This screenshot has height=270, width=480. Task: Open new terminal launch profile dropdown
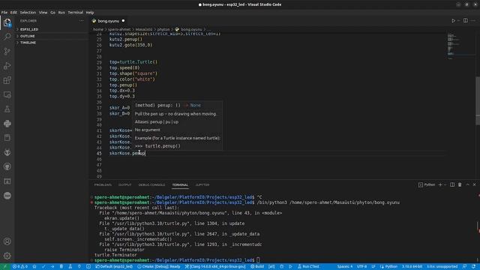coord(445,184)
